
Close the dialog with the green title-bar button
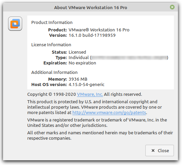pos(172,7)
